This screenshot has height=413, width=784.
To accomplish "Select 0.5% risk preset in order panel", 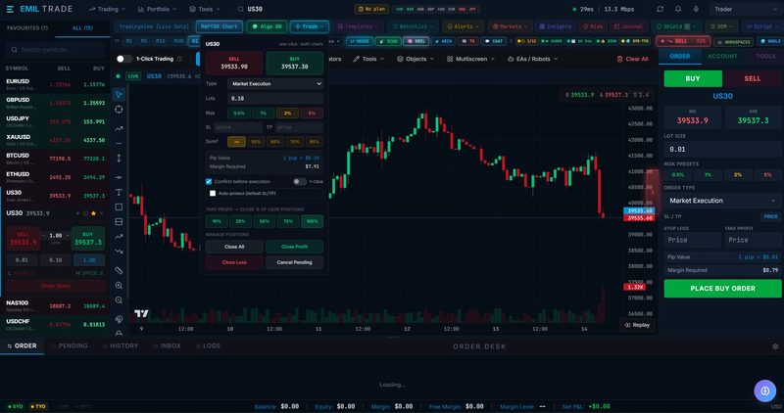I will coord(677,175).
